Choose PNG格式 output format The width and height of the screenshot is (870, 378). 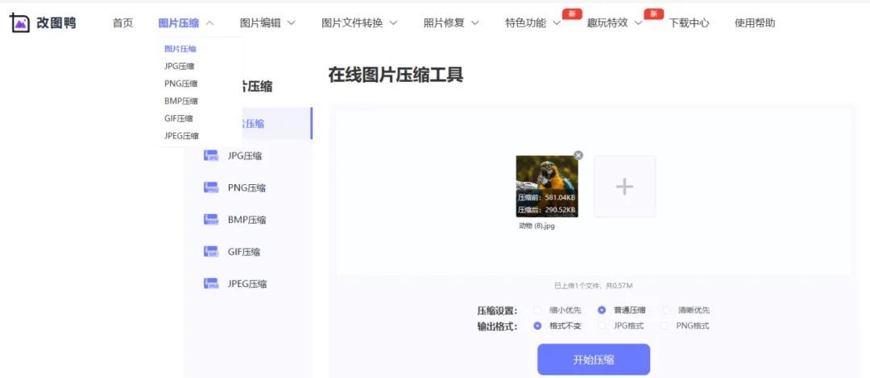coord(664,326)
